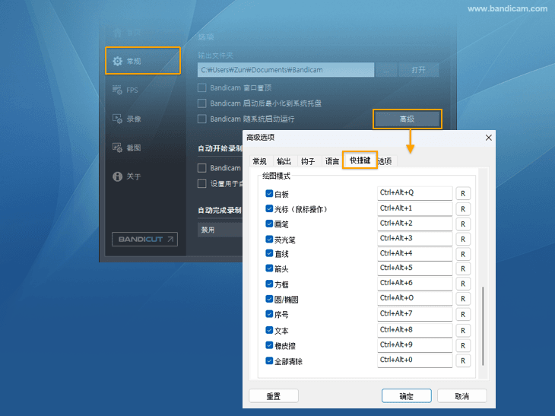Switch to the 选项 tab
Viewport: 555px width, 416px height.
pyautogui.click(x=385, y=161)
